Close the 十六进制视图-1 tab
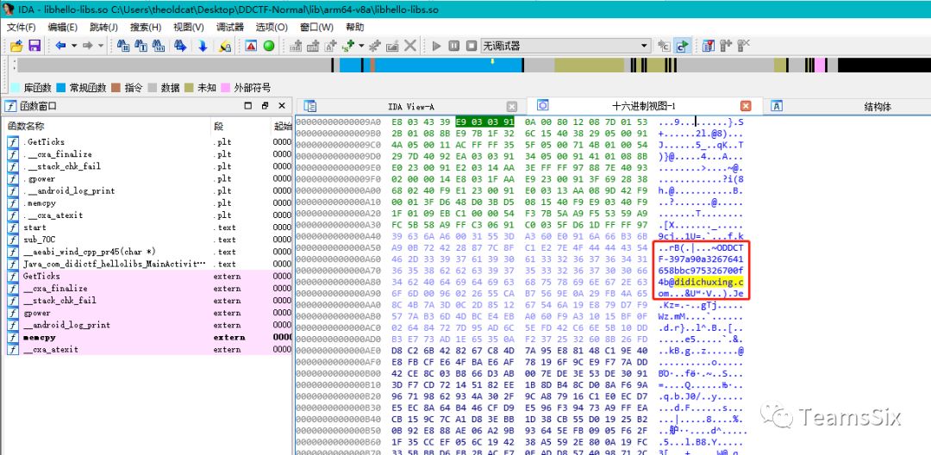 [x=746, y=106]
